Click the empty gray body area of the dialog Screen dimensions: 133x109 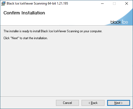click(x=66, y=67)
